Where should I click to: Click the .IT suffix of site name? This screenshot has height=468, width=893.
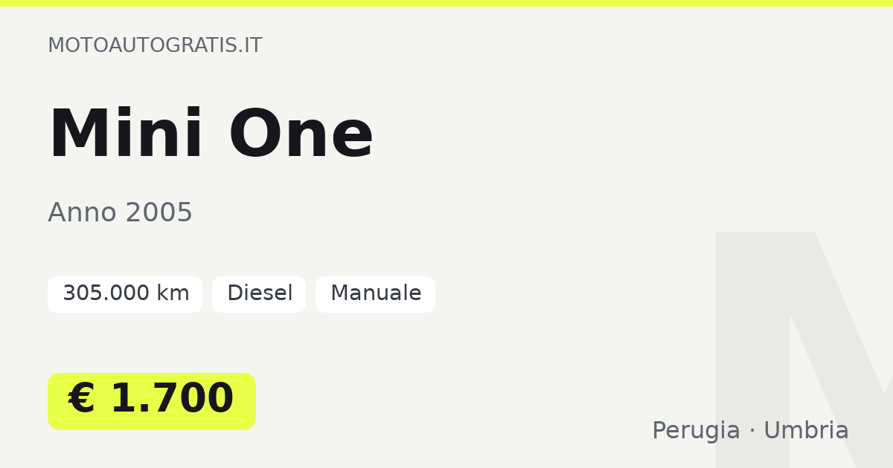tap(250, 45)
